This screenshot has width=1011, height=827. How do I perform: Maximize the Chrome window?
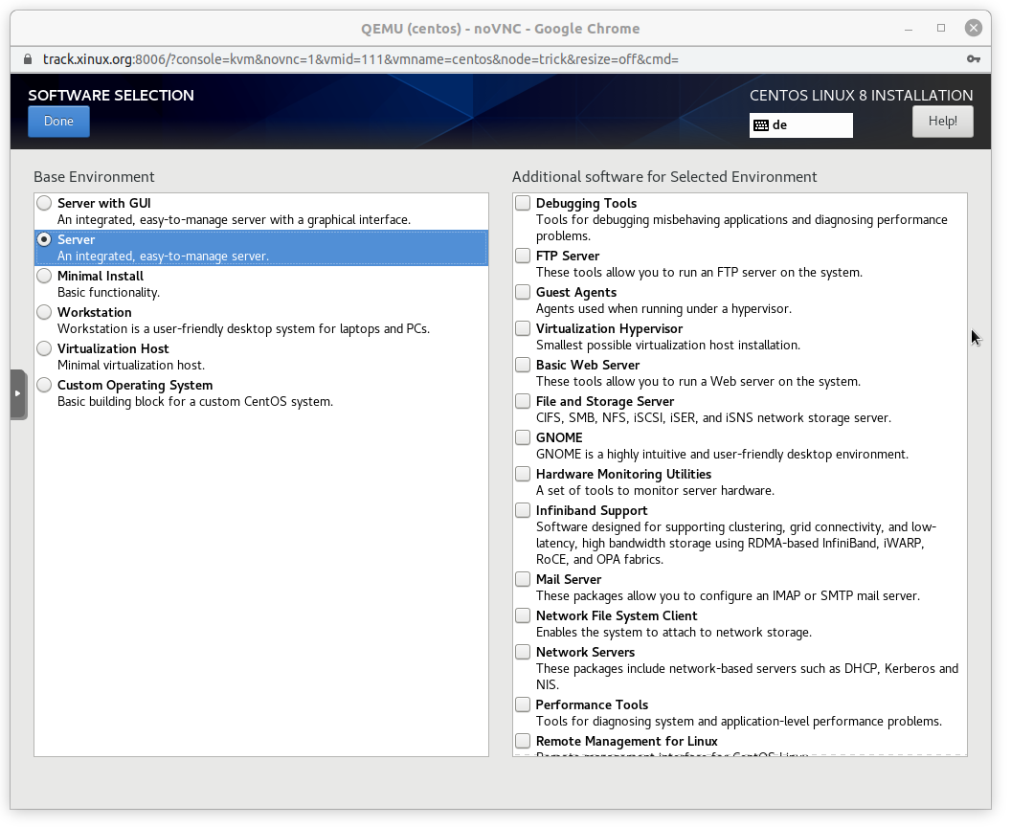(941, 28)
